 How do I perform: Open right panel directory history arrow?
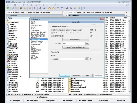pos(129,15)
